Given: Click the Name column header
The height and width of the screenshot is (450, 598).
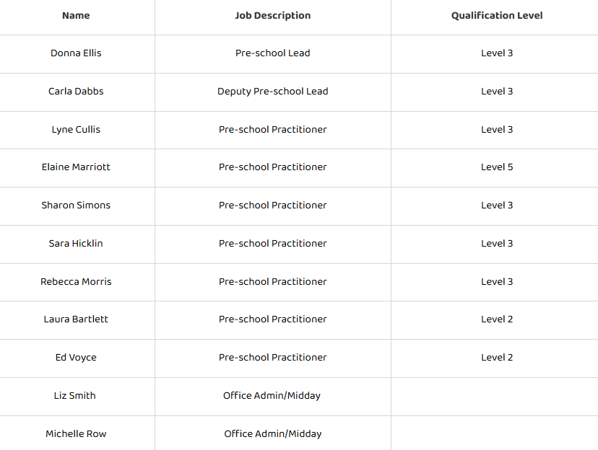Looking at the screenshot, I should 76,15.
